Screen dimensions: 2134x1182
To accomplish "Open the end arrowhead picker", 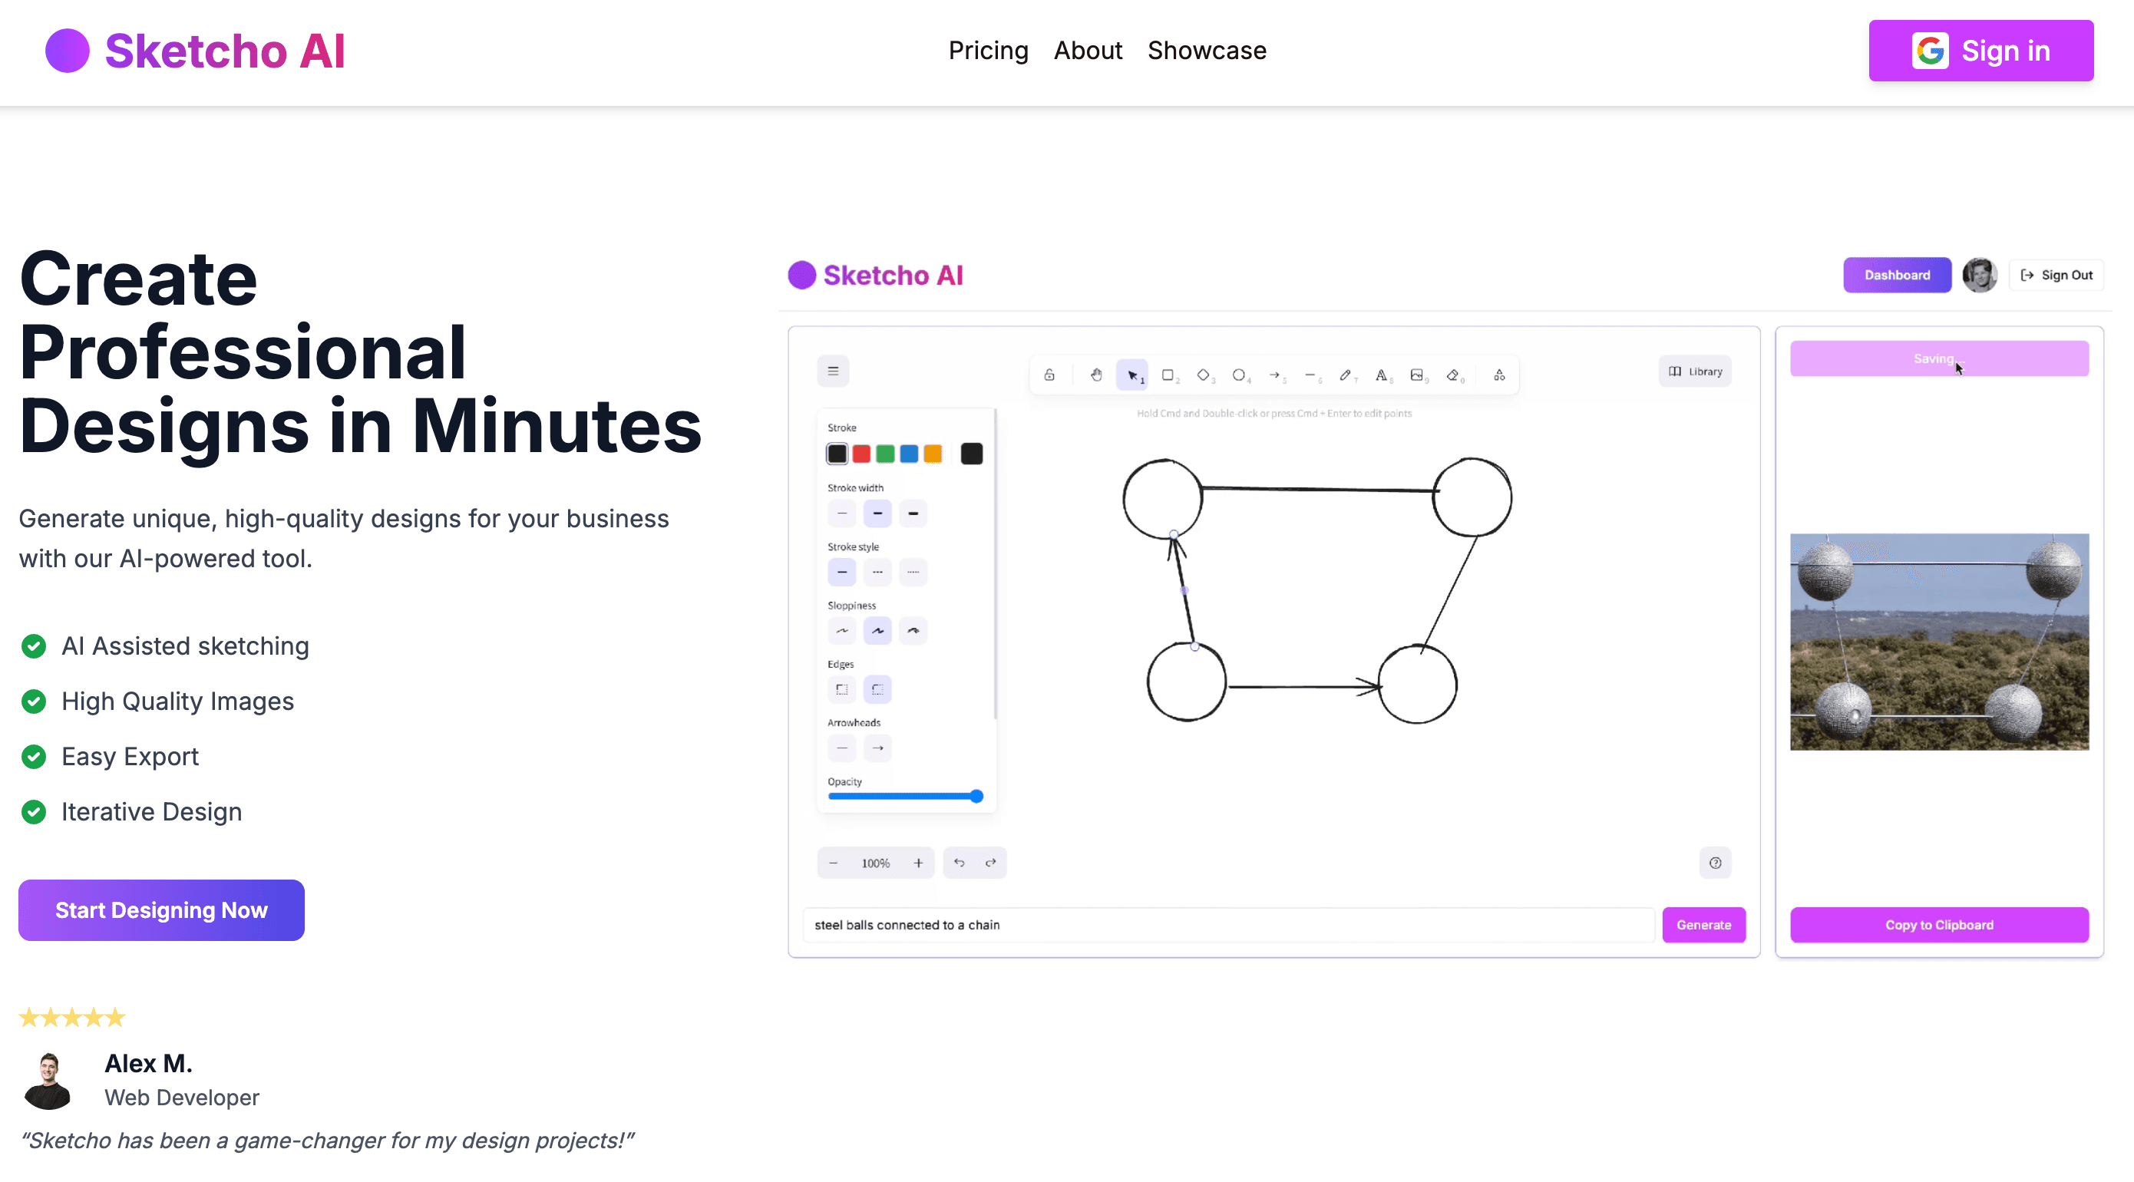I will (877, 748).
